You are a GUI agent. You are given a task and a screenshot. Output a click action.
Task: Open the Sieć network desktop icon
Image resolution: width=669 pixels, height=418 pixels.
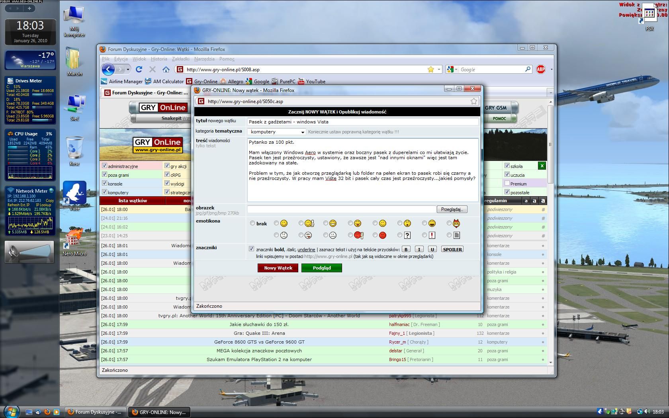click(x=74, y=108)
